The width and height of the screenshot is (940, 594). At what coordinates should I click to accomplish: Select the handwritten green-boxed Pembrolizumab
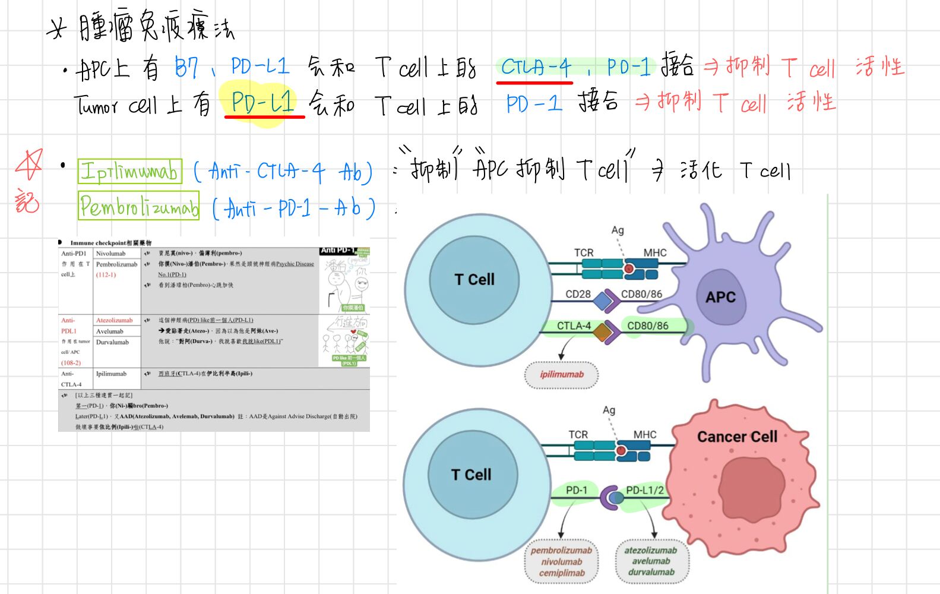click(x=138, y=206)
